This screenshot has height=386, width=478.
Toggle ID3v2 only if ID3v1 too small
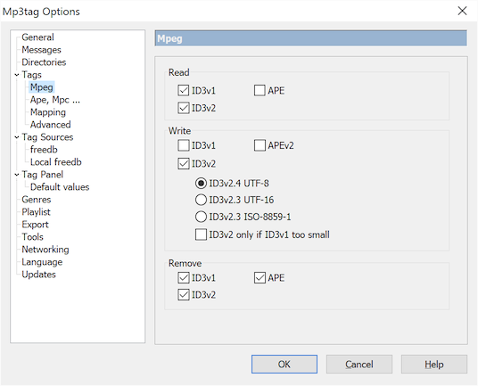[201, 234]
